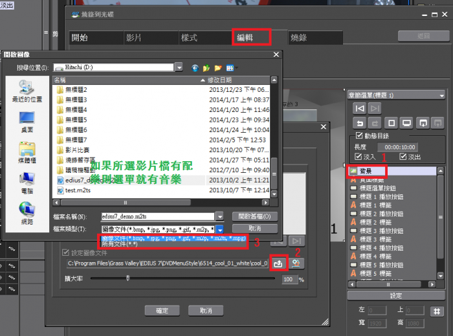This screenshot has width=453, height=336.
Task: Click the grid icon near 設定
Action: click(437, 311)
